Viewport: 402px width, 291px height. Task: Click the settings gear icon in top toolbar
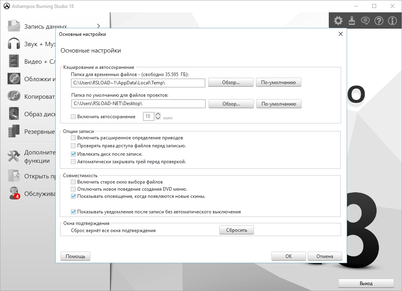coord(338,21)
